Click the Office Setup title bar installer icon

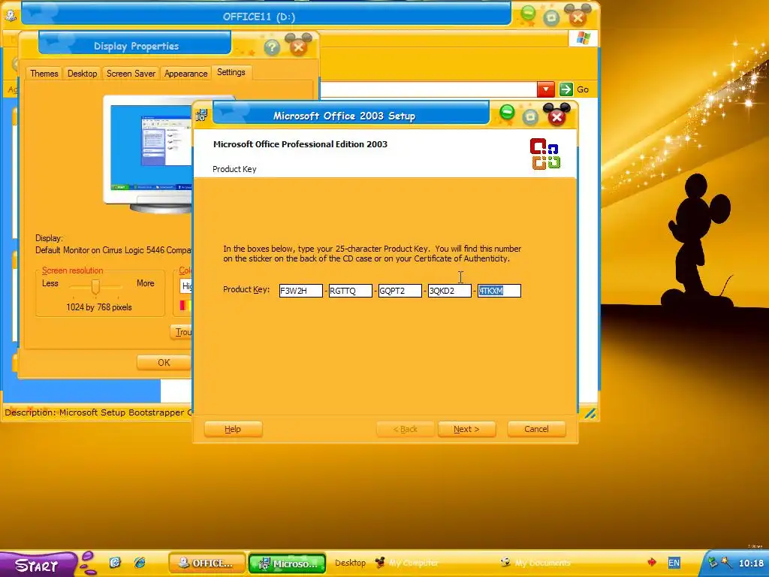pos(201,115)
